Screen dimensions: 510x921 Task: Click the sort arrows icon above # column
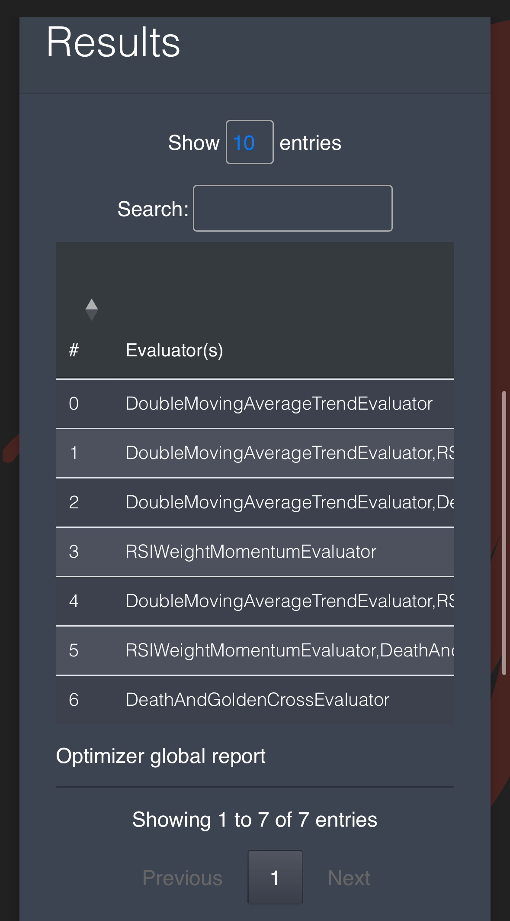click(91, 310)
